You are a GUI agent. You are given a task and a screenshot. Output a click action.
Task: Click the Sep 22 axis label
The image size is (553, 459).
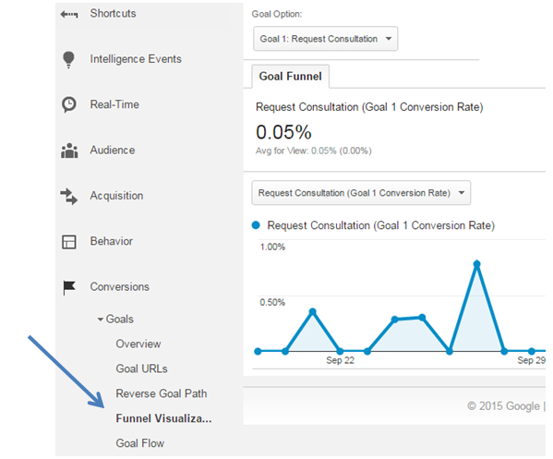(x=340, y=360)
